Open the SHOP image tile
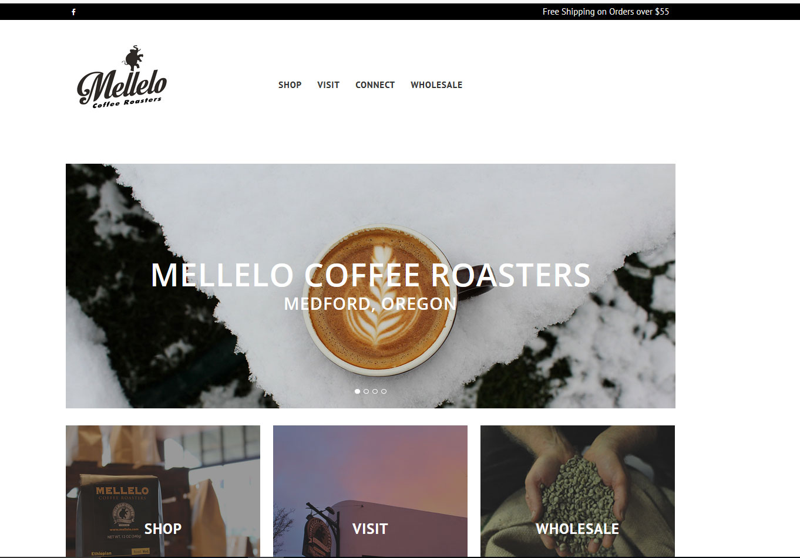Image resolution: width=800 pixels, height=558 pixels. tap(163, 491)
